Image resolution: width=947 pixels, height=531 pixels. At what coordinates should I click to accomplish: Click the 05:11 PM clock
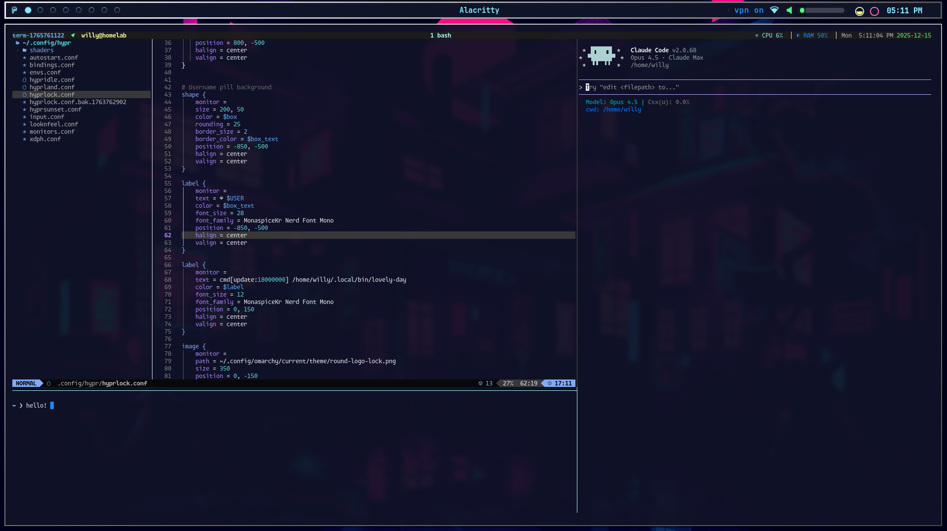904,10
